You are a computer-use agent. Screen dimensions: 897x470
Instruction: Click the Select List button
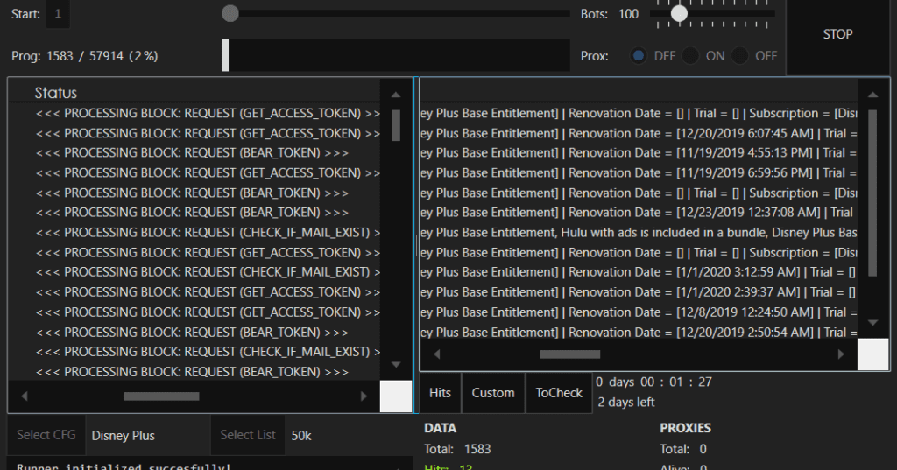coord(248,435)
